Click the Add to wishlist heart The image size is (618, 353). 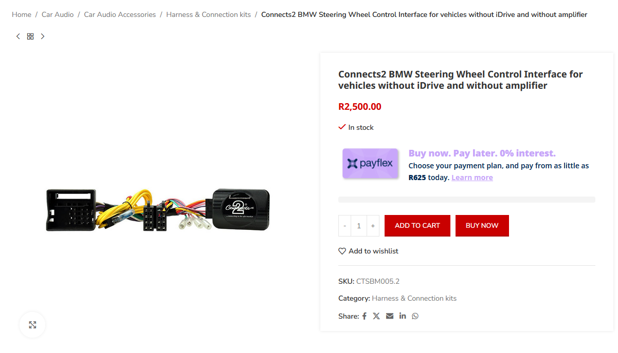(342, 251)
